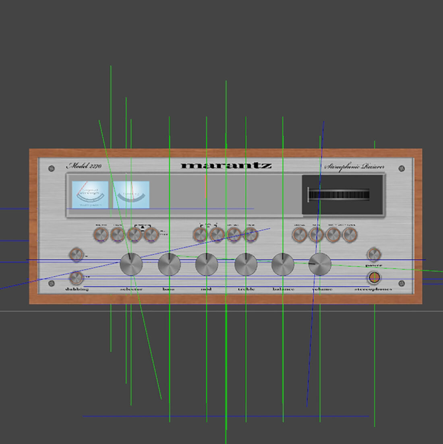Toggle the lower dubbing button above dubbing label
443x444 pixels.
point(76,277)
